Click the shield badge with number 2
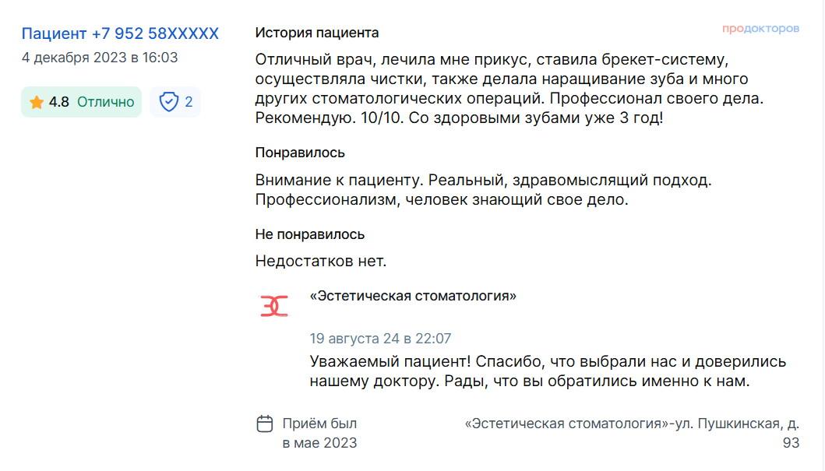The width and height of the screenshot is (825, 471). [175, 101]
